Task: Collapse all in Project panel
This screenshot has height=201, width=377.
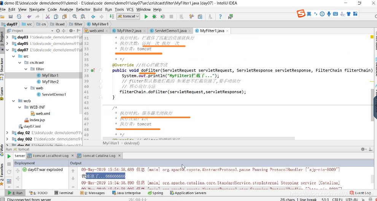Action: [x=64, y=31]
